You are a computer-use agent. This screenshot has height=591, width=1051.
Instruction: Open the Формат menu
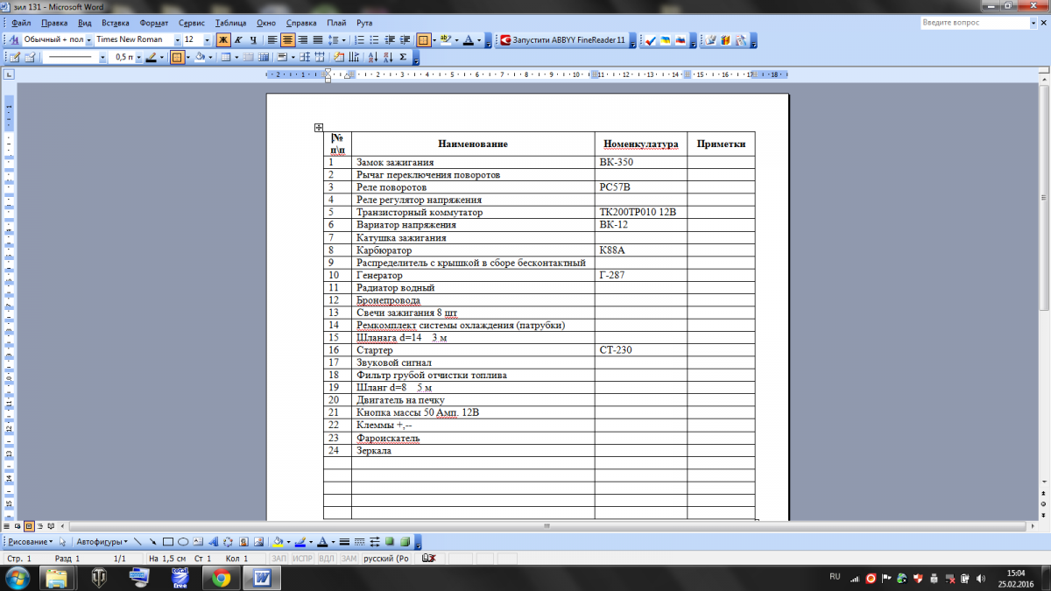point(154,21)
